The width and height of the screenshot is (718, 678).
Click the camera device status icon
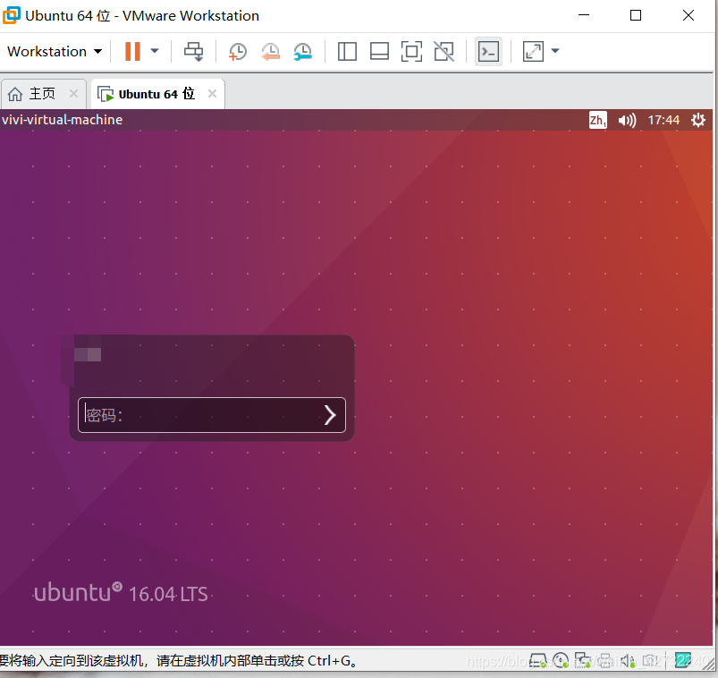(650, 661)
